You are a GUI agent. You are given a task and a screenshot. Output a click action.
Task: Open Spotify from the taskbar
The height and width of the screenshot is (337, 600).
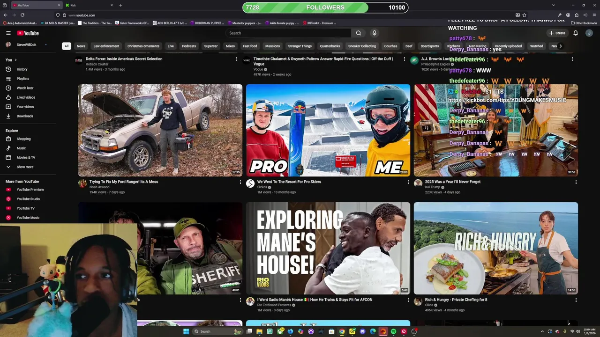393,331
